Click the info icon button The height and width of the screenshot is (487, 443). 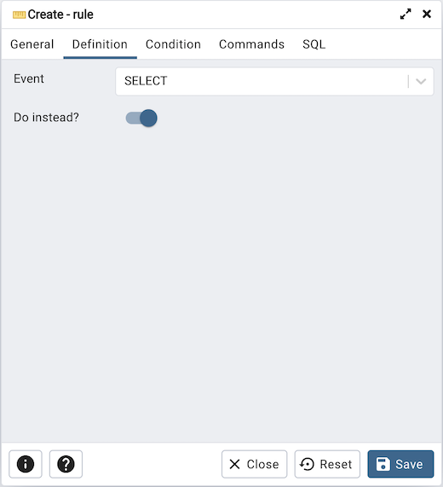pos(25,464)
